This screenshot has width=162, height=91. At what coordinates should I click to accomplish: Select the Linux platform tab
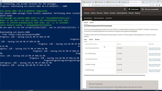(x=85, y=39)
